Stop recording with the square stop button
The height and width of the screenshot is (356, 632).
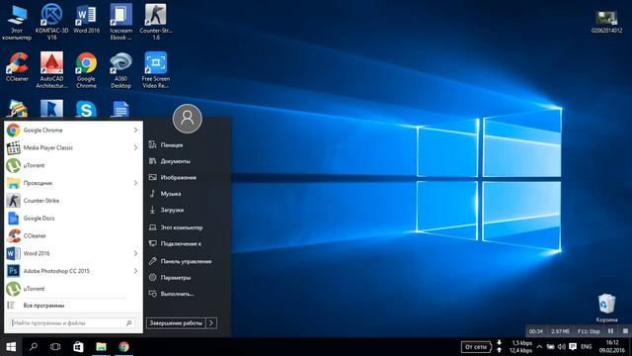click(x=625, y=331)
